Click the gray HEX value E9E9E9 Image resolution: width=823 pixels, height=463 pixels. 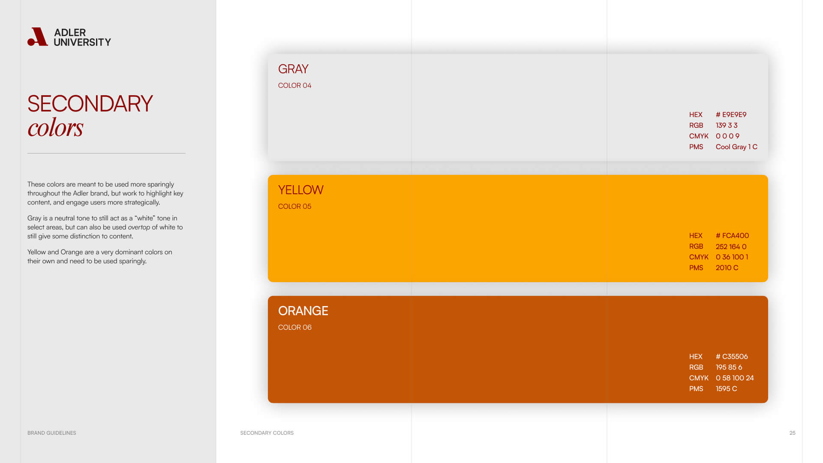[731, 114]
